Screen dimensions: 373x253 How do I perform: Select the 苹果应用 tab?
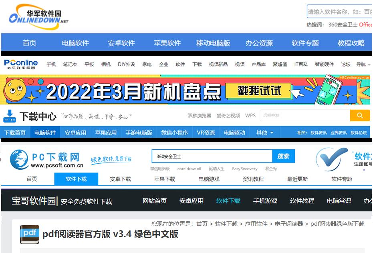106,133
